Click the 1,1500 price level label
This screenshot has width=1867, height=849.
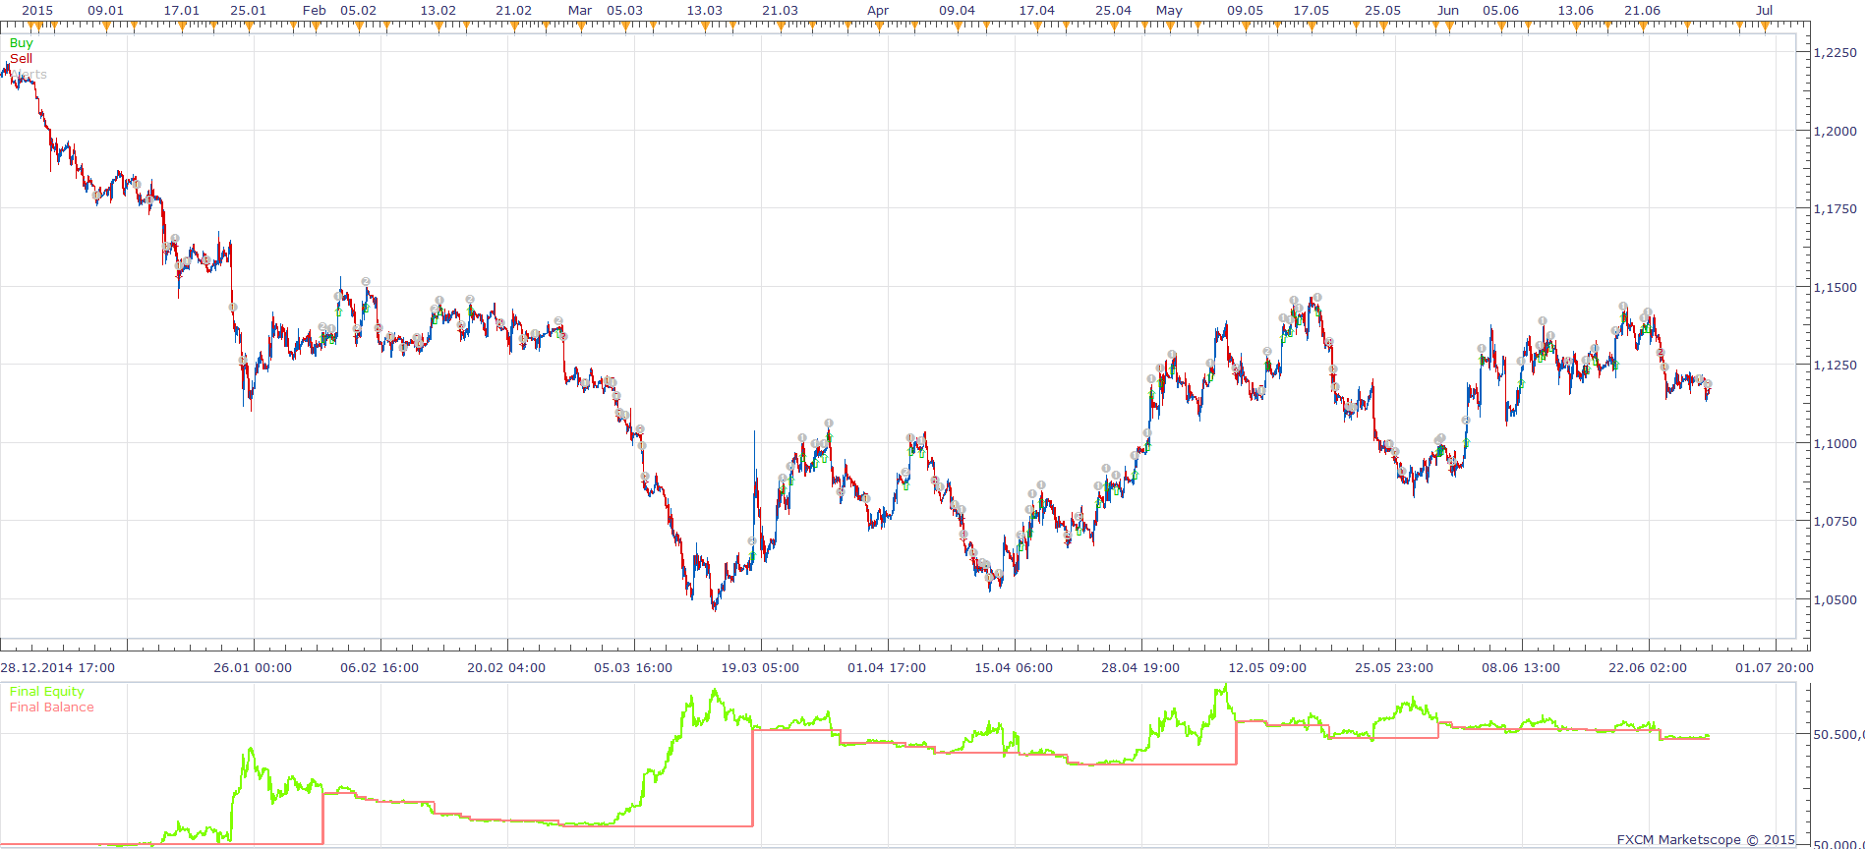pos(1836,288)
